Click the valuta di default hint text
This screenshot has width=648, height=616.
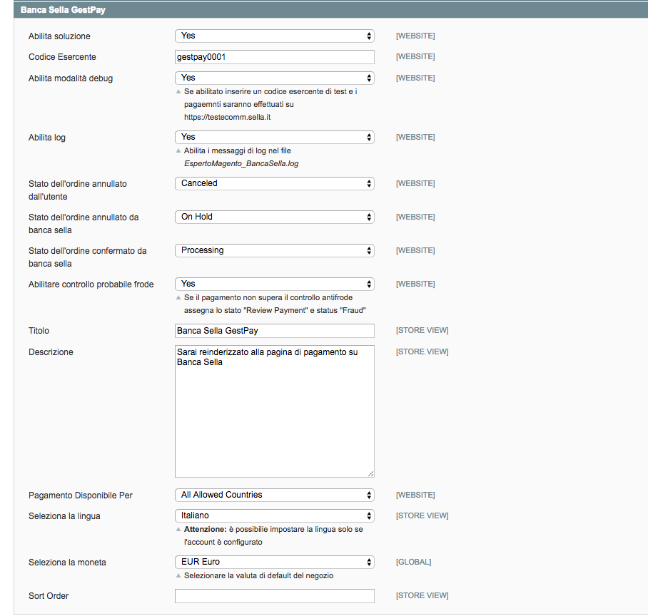pyautogui.click(x=259, y=575)
